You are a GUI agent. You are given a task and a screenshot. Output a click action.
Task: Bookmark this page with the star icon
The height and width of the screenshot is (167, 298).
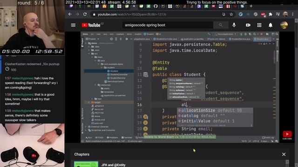click(x=231, y=14)
